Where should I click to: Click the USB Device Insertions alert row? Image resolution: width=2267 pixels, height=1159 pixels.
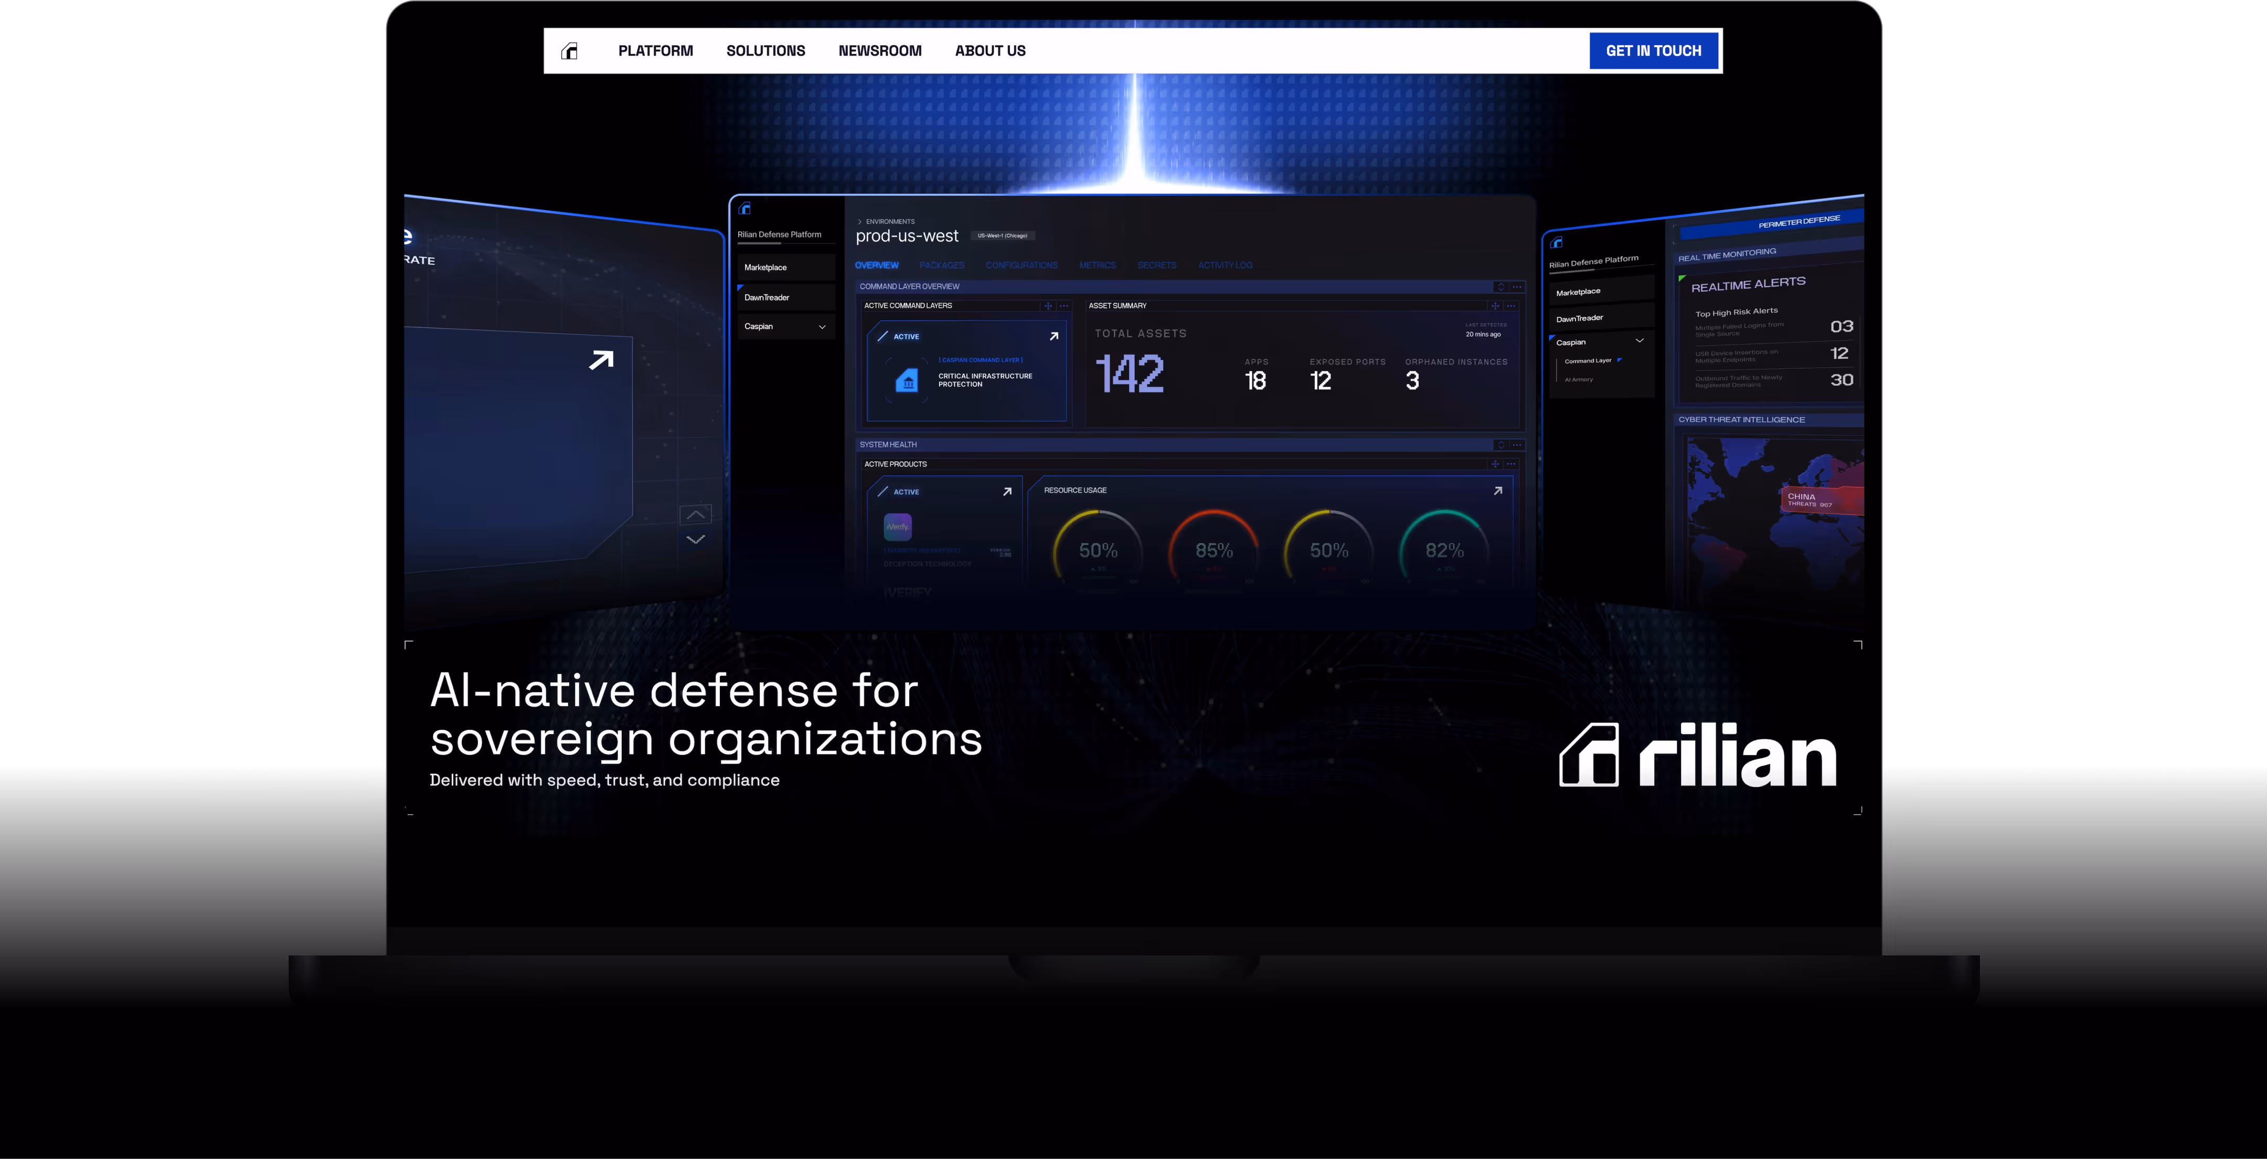pyautogui.click(x=1772, y=355)
